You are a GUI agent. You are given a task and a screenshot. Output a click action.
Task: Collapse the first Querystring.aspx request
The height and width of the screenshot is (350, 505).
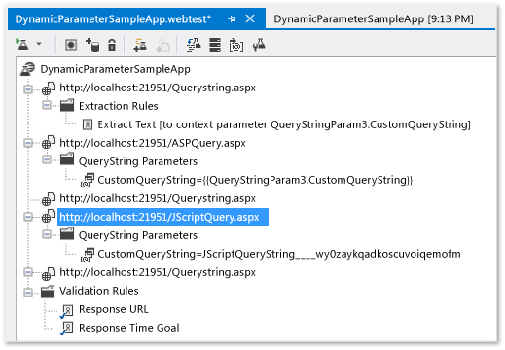pos(28,88)
